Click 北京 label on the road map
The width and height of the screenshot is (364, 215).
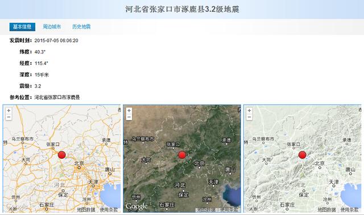coord(79,163)
